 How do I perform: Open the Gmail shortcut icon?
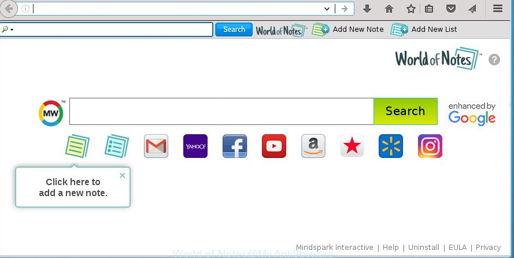point(156,146)
